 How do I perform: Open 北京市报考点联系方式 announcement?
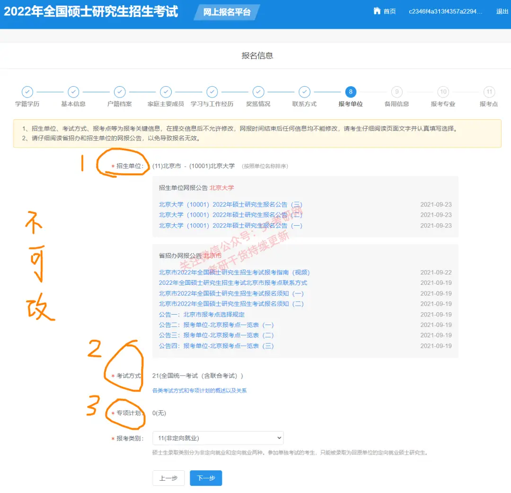pyautogui.click(x=233, y=283)
